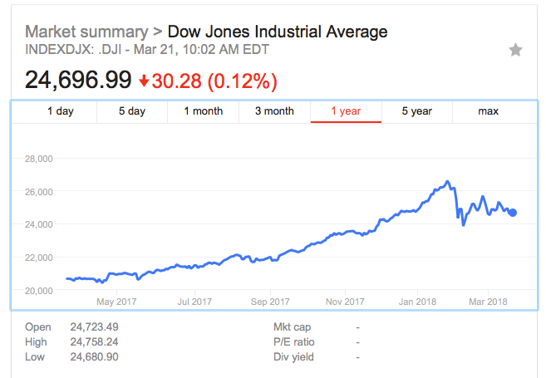Screen dimensions: 546x378
Task: Click the Dow Jones Industrial Average title
Action: click(x=278, y=32)
